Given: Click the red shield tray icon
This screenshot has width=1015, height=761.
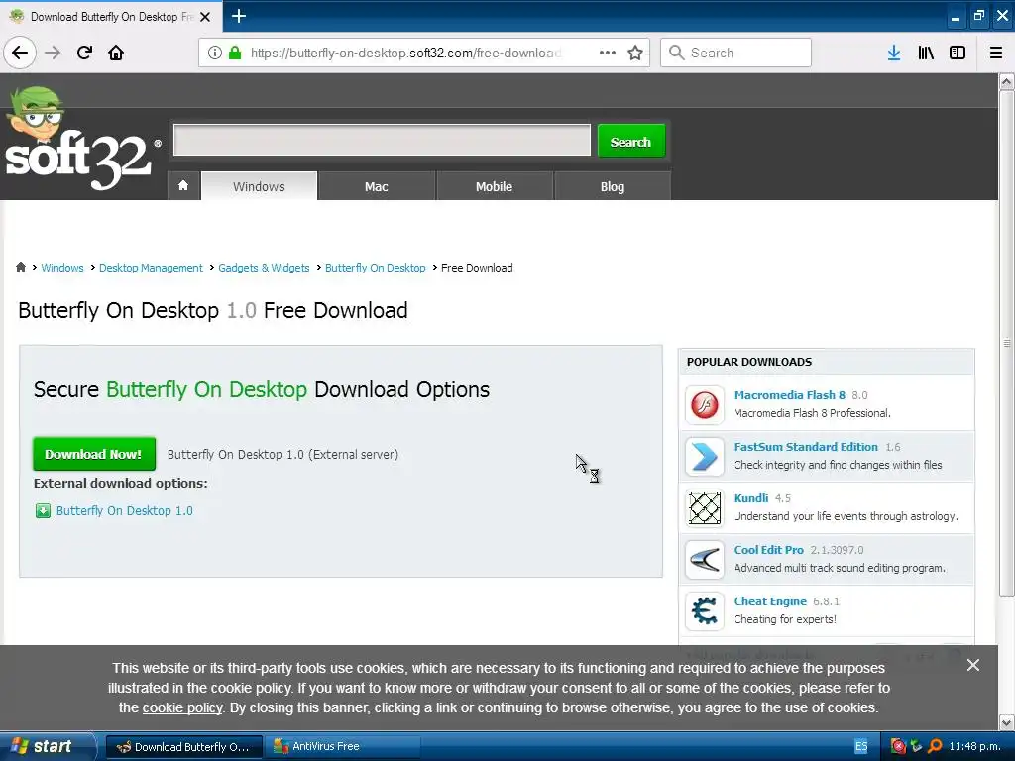Looking at the screenshot, I should click(x=898, y=746).
